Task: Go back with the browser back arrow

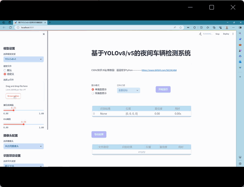Action: tap(4, 28)
